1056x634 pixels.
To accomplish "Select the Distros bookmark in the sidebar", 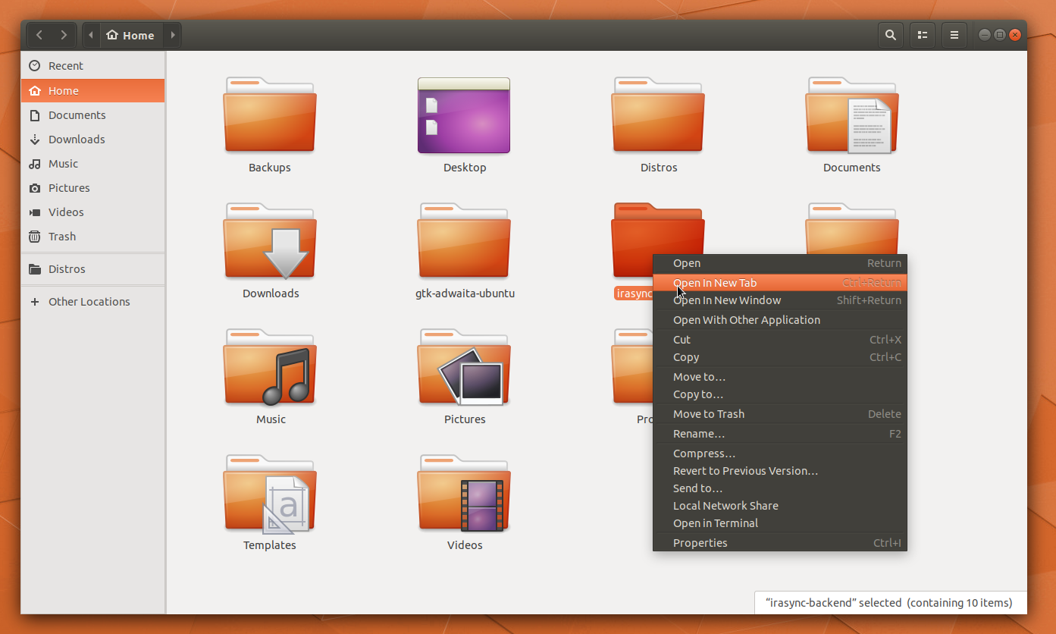I will [67, 269].
